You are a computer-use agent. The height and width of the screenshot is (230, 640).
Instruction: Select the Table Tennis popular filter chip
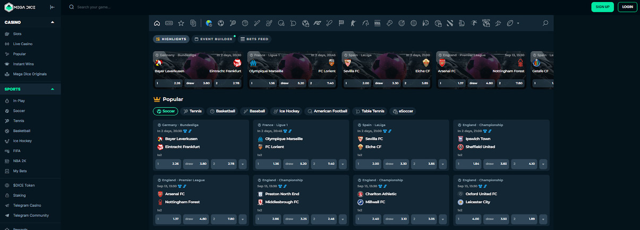[370, 111]
